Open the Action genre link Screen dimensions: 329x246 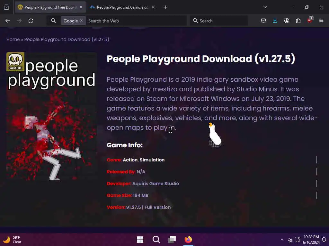130,160
